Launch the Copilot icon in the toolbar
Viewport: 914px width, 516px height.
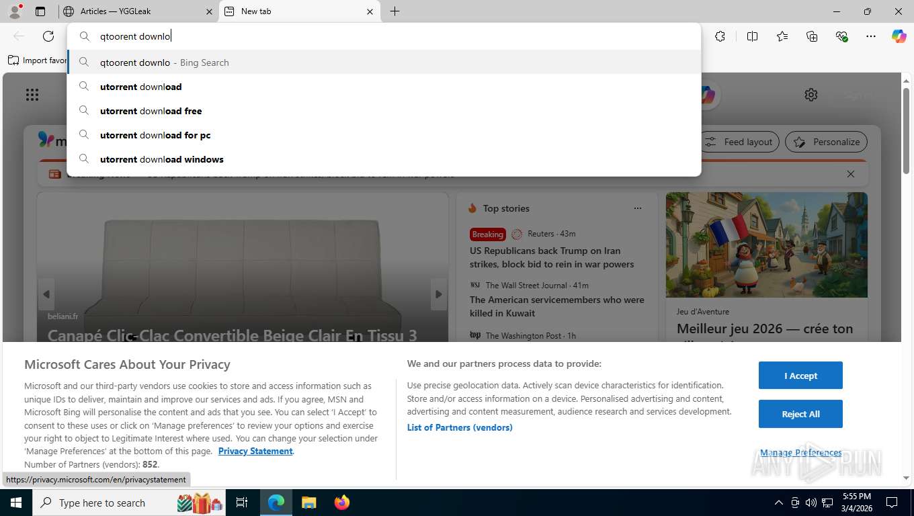point(899,36)
